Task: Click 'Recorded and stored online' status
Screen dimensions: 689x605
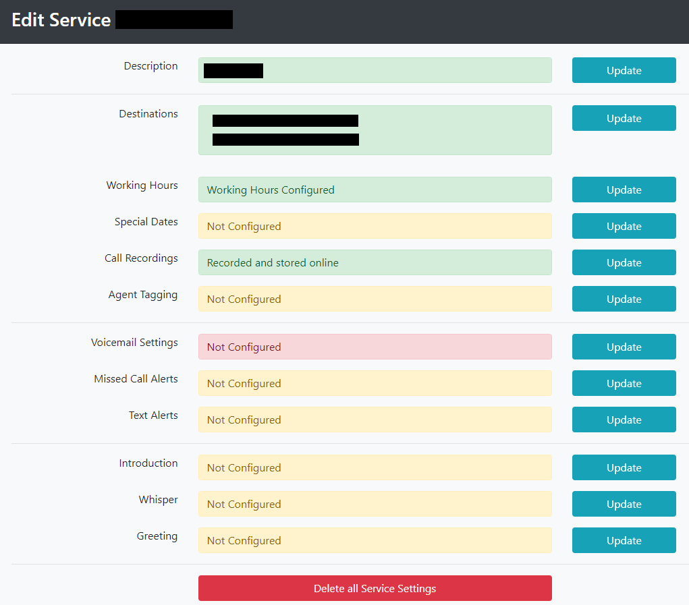Action: pos(375,262)
